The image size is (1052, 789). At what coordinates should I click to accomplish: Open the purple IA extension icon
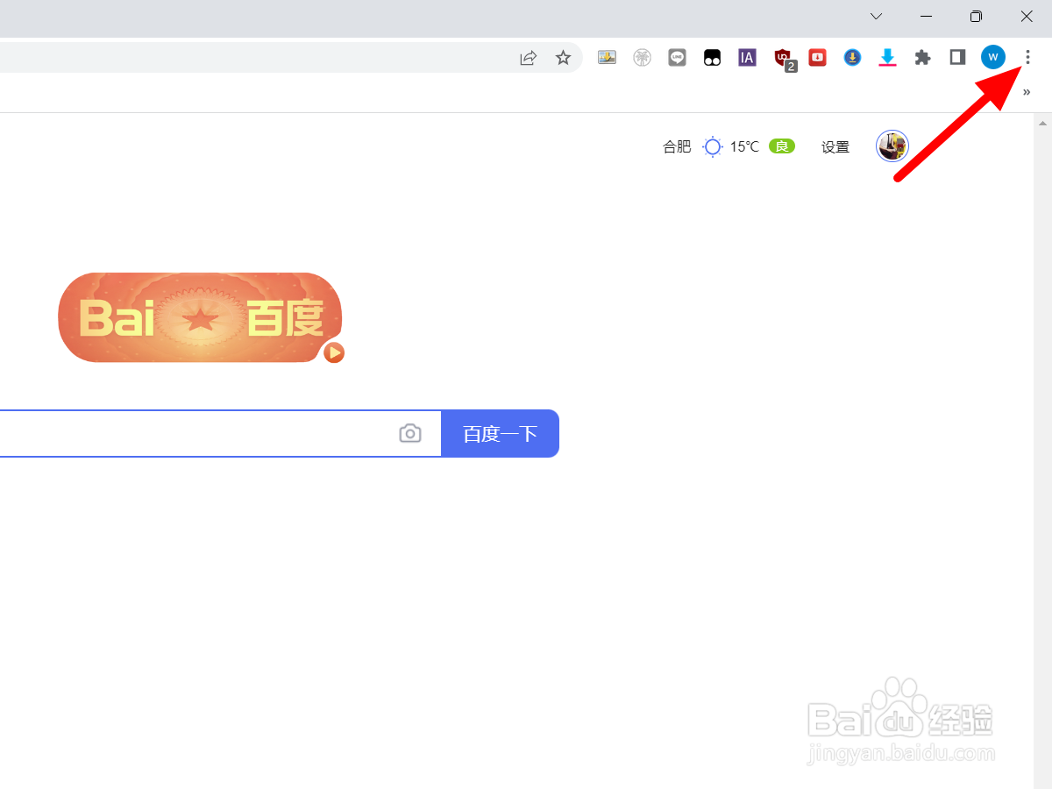tap(747, 58)
